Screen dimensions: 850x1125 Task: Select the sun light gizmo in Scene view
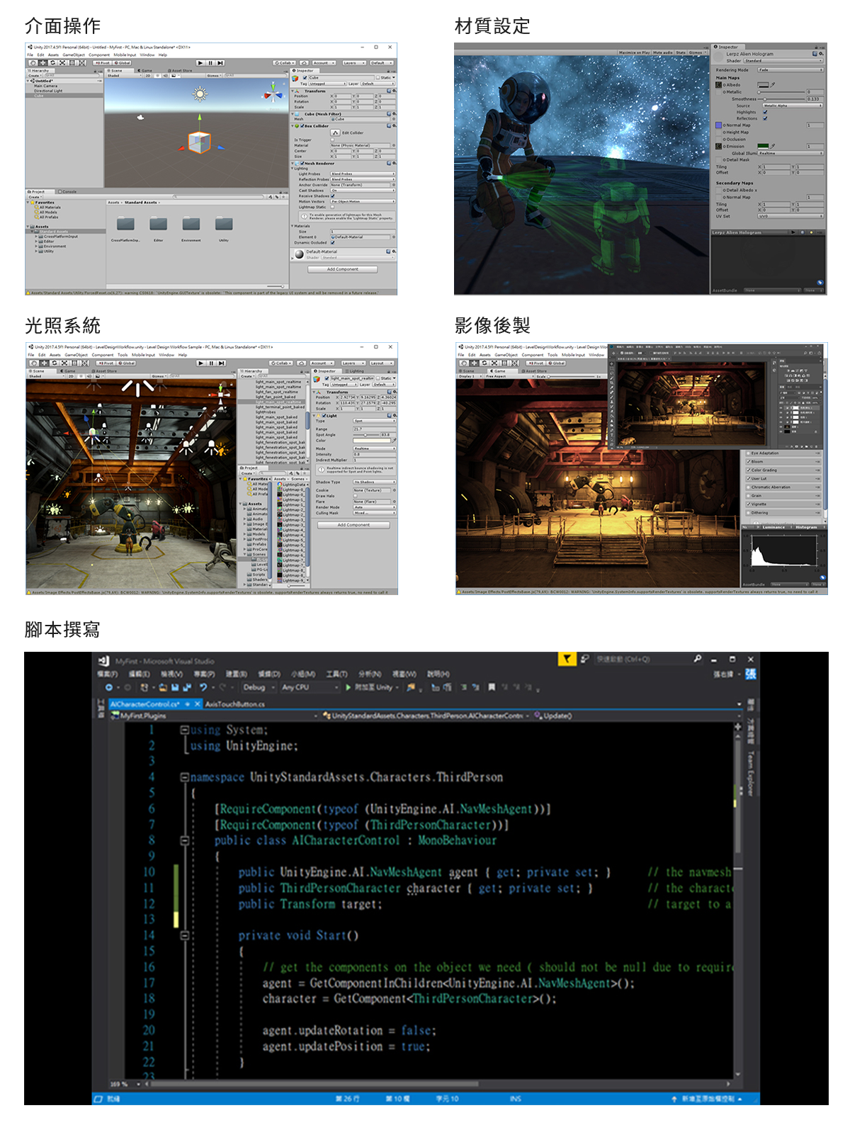click(200, 94)
